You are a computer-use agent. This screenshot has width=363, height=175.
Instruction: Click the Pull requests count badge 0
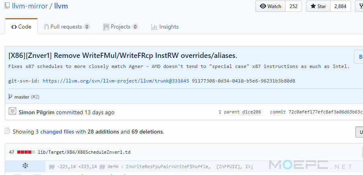coord(87,27)
